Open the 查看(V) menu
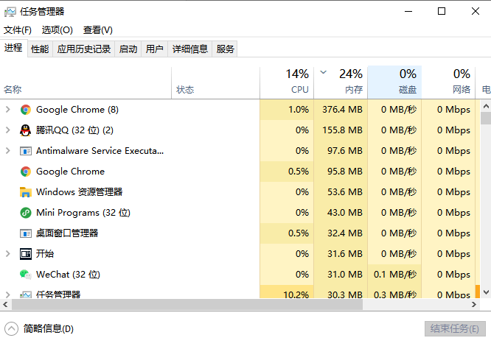 (x=97, y=30)
